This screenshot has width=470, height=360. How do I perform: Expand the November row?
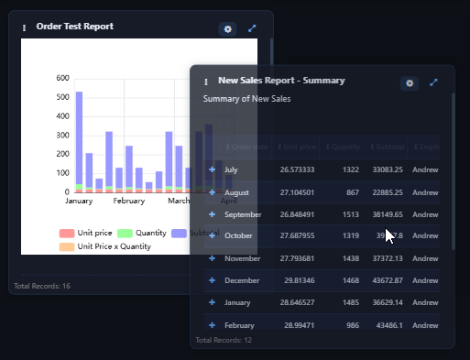[212, 258]
